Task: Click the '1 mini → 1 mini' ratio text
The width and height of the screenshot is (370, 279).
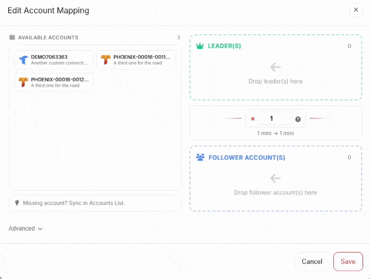Action: 276,133
